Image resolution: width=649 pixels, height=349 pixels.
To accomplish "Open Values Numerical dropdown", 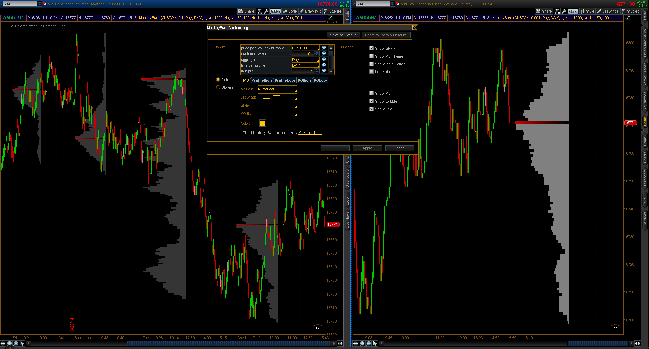I will tap(277, 89).
